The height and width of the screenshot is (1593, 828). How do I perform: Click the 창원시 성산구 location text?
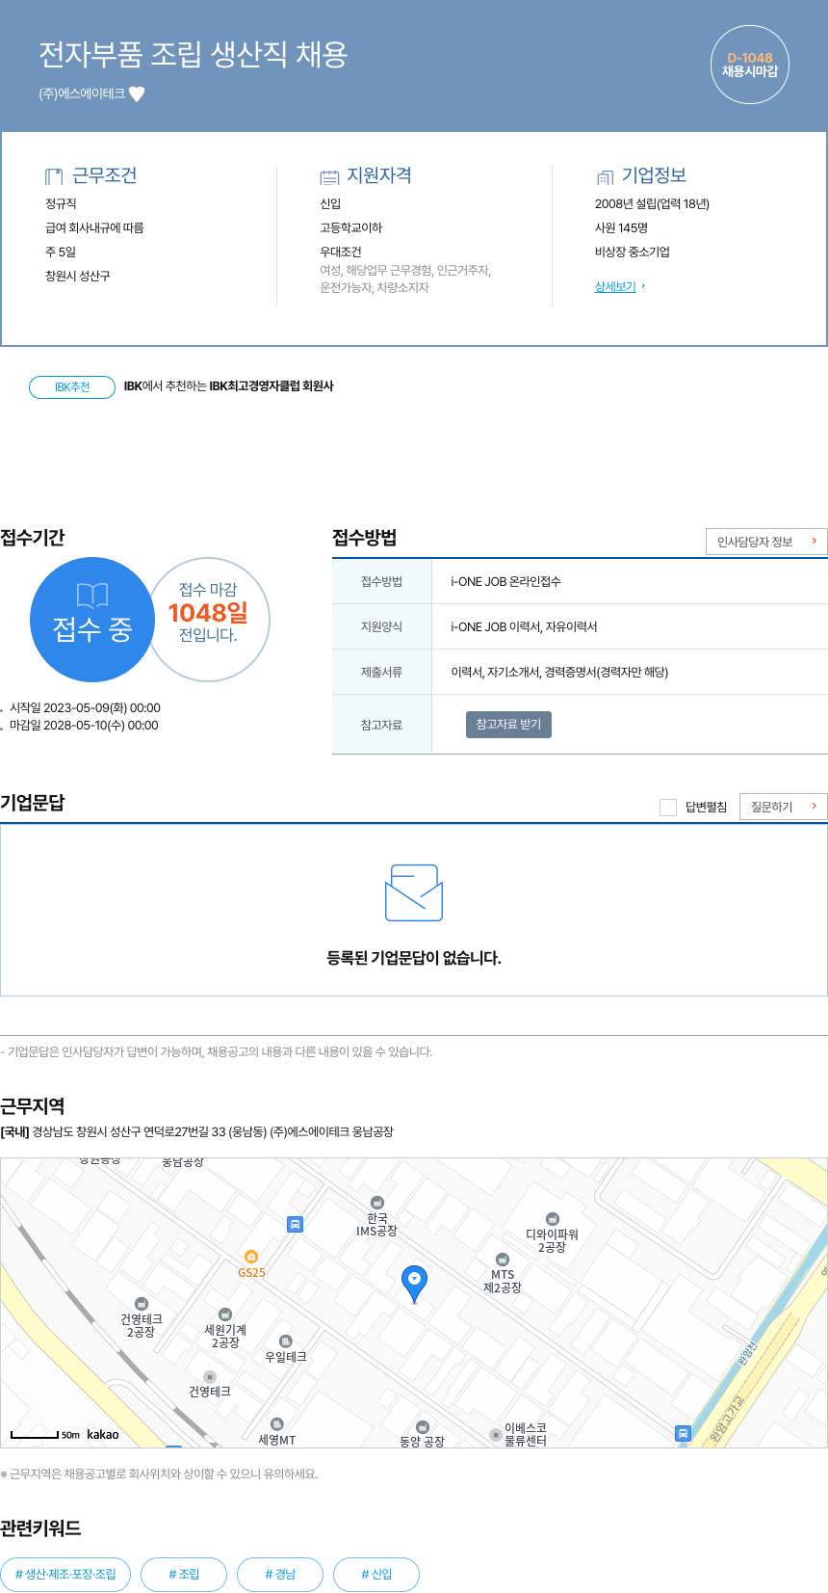tap(78, 276)
